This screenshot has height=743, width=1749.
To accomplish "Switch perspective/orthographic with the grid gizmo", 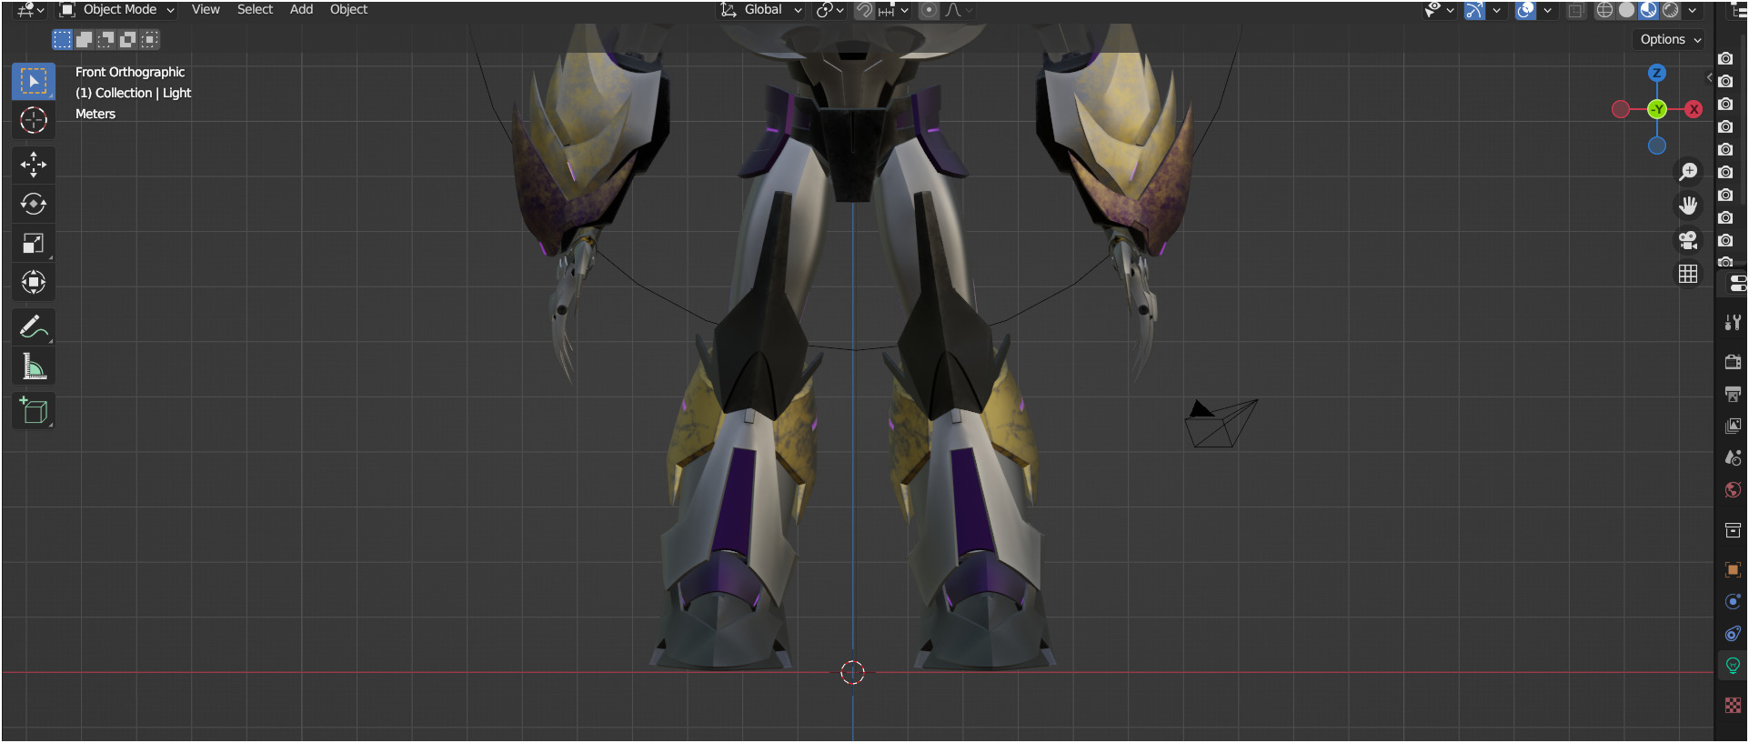I will point(1688,274).
